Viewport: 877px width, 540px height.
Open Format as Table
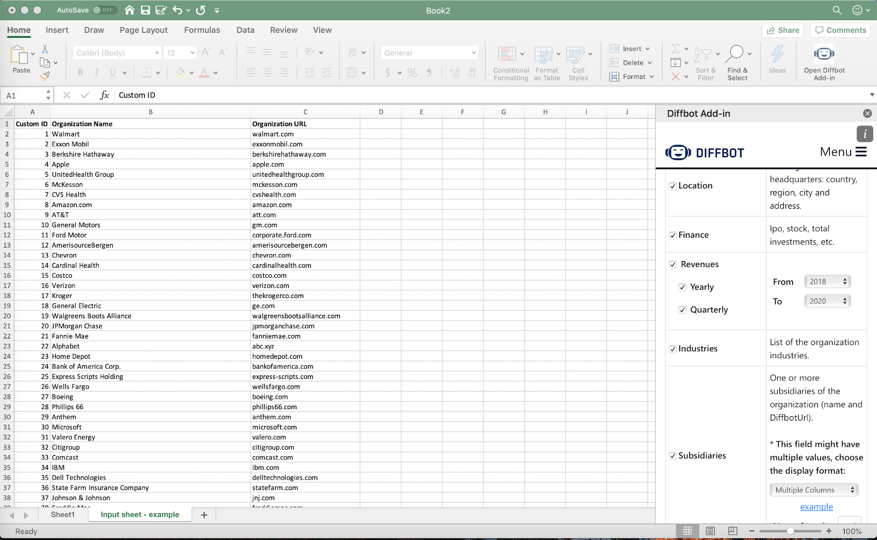pyautogui.click(x=546, y=63)
